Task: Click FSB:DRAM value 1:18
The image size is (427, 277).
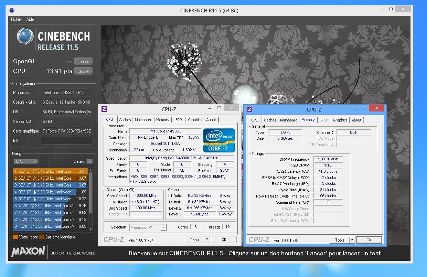Action: coord(328,165)
